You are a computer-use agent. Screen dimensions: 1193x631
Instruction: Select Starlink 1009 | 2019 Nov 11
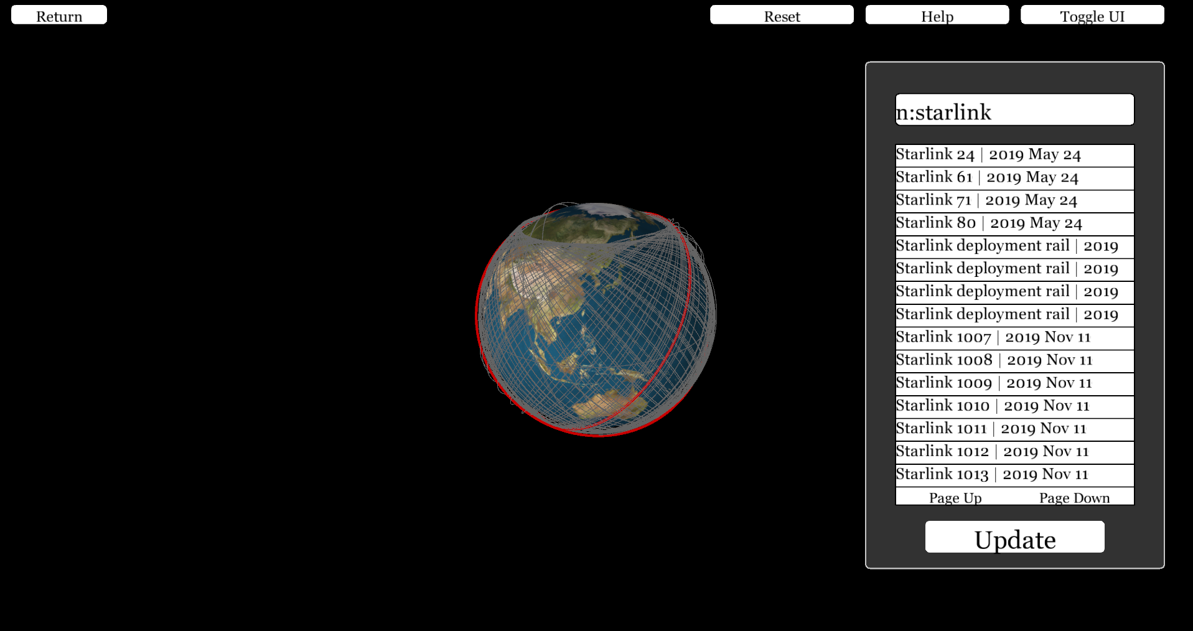[1014, 384]
